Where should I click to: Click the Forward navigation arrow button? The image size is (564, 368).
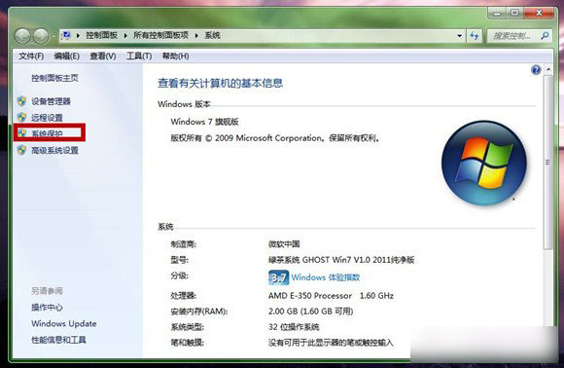[41, 36]
